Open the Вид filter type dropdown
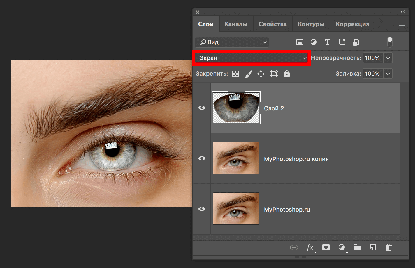This screenshot has width=415, height=268. point(232,42)
